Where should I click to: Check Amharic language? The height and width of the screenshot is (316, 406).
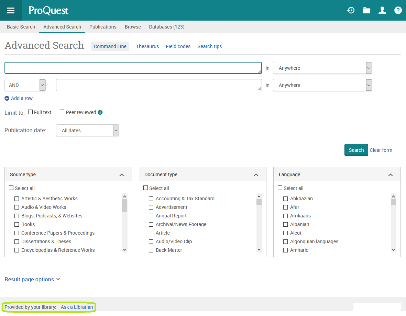click(x=285, y=250)
